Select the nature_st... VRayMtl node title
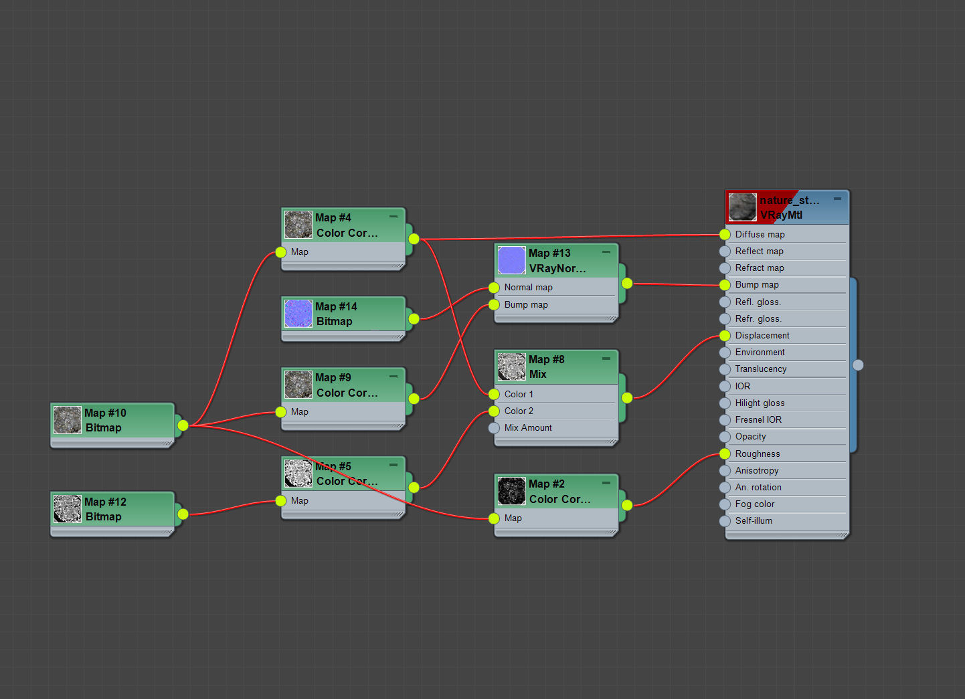965x699 pixels. coord(790,207)
